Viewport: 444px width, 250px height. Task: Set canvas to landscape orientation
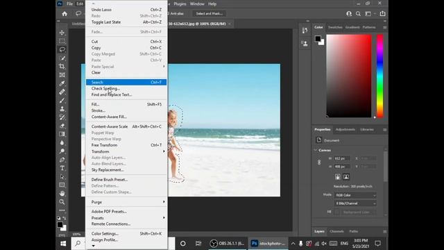[x=346, y=177]
